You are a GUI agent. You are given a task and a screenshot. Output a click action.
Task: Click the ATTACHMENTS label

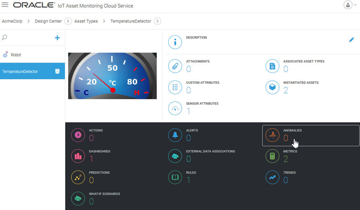click(198, 61)
